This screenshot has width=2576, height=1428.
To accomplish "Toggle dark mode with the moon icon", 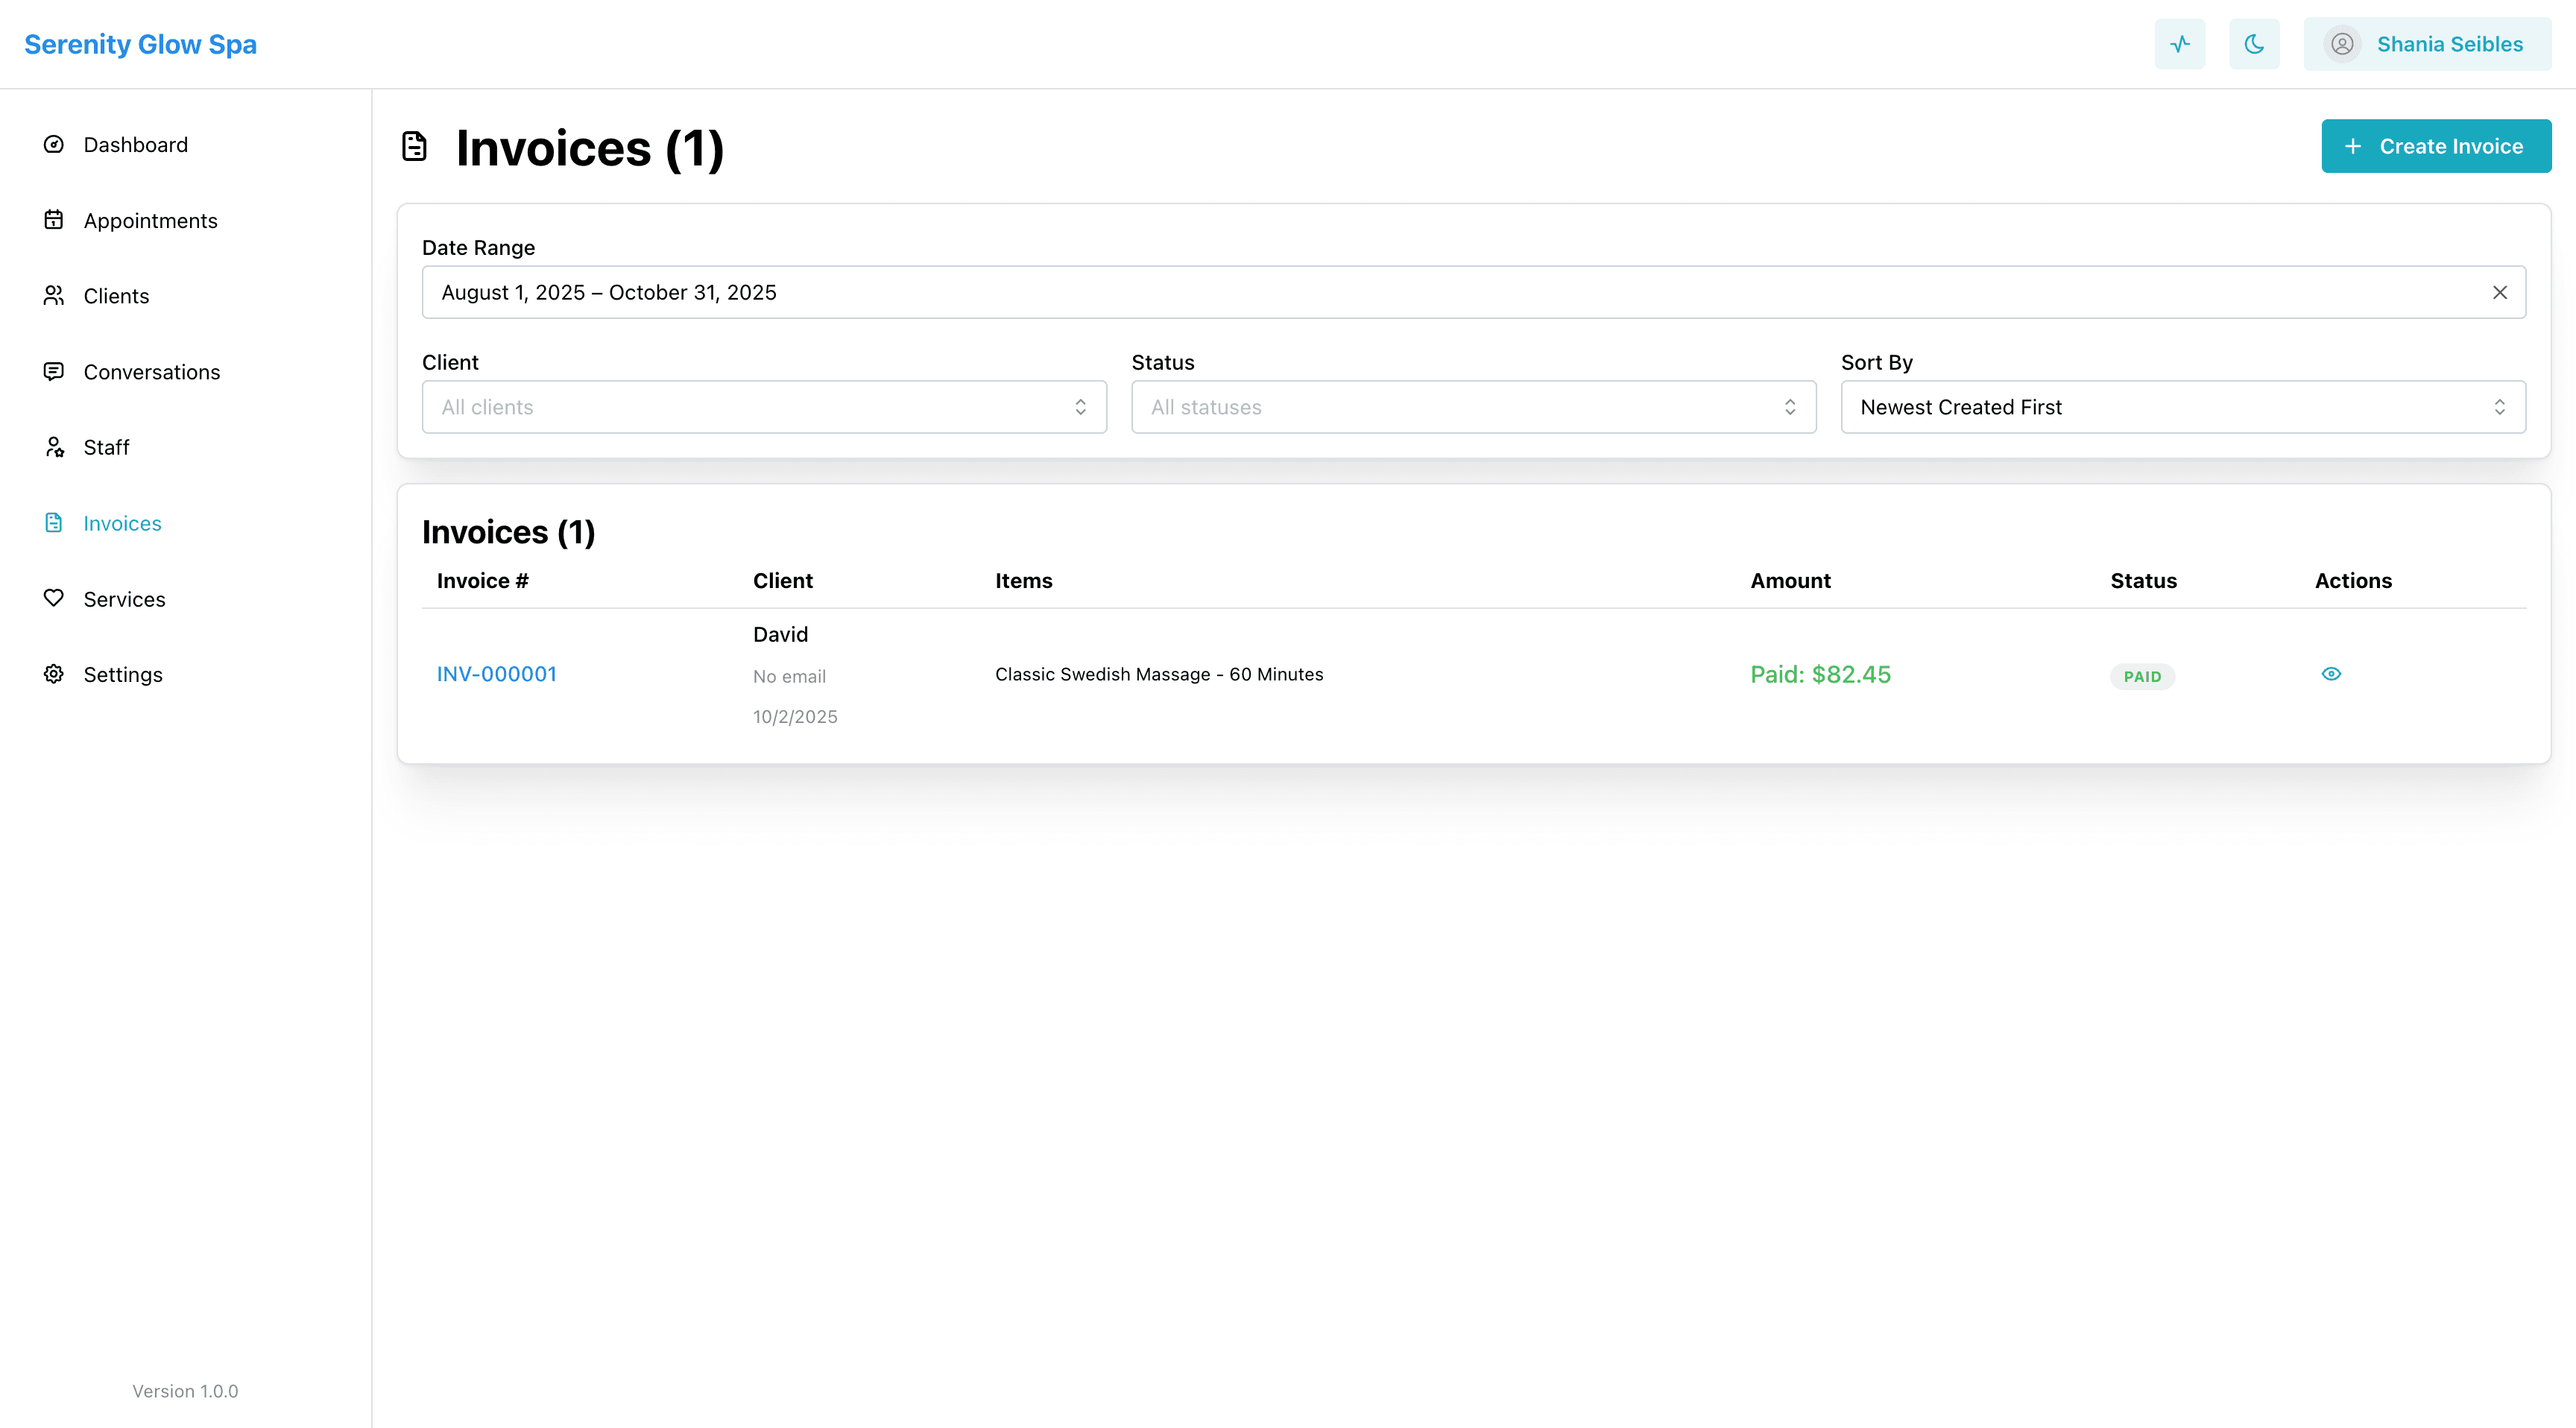I will [x=2254, y=43].
